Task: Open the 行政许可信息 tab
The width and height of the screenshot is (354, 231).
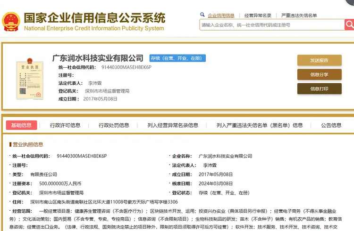Action: pos(65,125)
